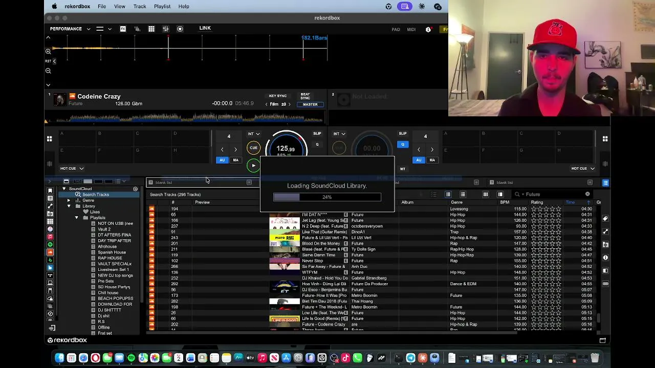Toggle BEAT SYNC on deck 1

click(305, 96)
